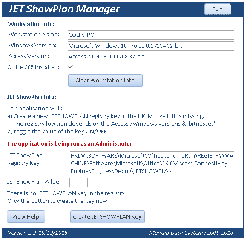Click inside the Access Version field

tap(151, 57)
